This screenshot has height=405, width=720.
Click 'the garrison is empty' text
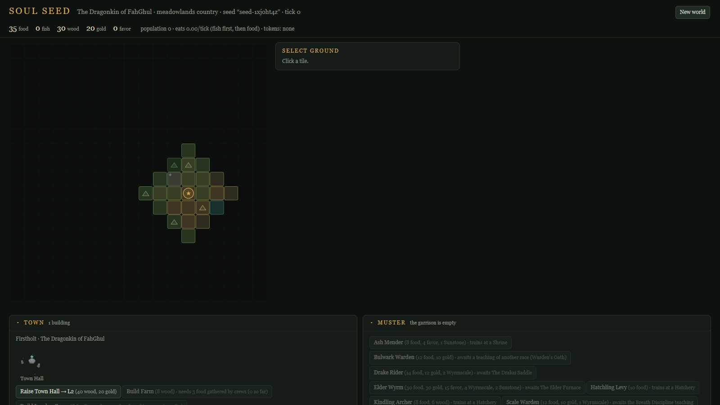[x=433, y=323]
